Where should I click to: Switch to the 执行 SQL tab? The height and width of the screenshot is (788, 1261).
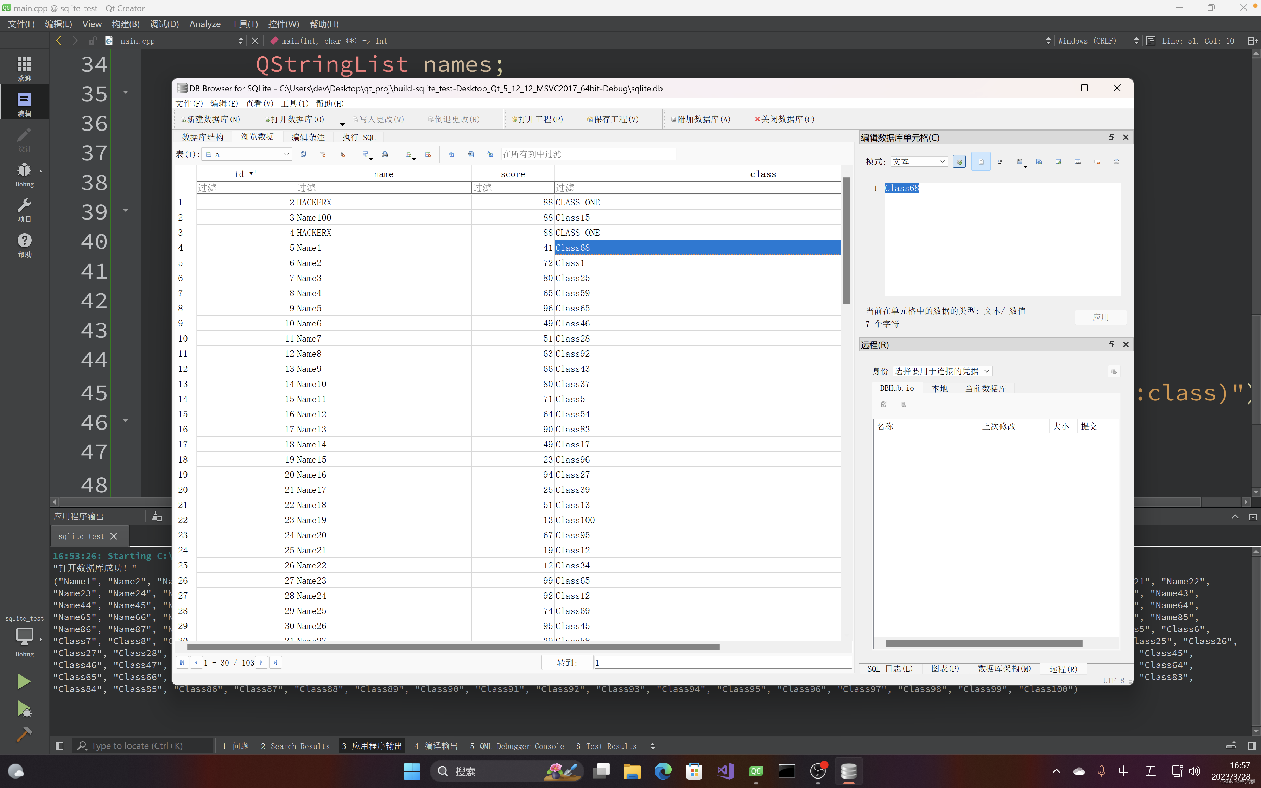(x=359, y=137)
